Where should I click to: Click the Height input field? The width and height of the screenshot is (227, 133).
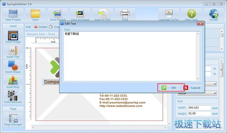(x=199, y=113)
